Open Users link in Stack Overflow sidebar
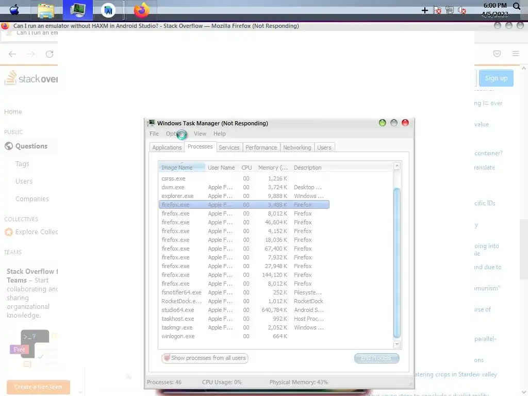Image resolution: width=528 pixels, height=396 pixels. (24, 181)
